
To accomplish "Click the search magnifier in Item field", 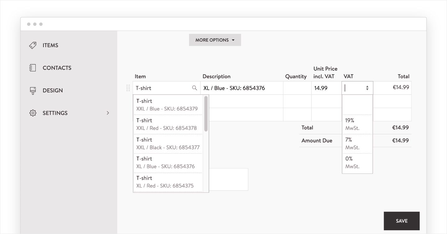I will tap(195, 88).
